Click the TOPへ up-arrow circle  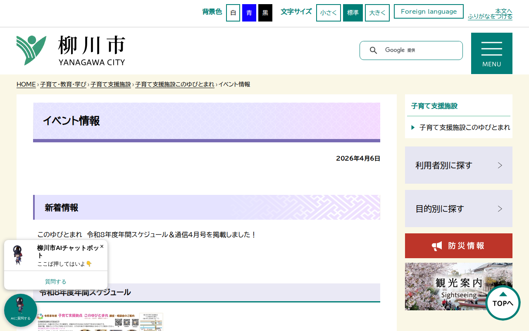pyautogui.click(x=503, y=303)
